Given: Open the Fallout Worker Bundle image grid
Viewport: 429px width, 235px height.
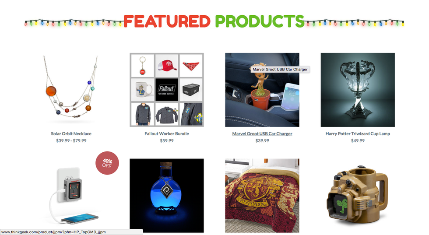Looking at the screenshot, I should point(167,90).
